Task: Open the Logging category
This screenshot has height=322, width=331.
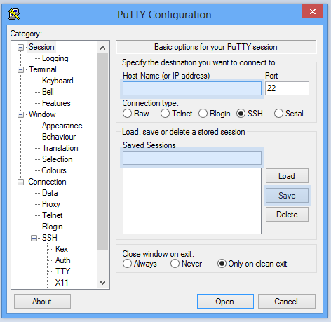Action: coord(55,58)
